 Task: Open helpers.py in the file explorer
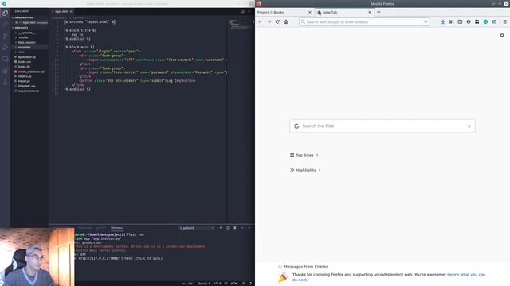click(25, 76)
